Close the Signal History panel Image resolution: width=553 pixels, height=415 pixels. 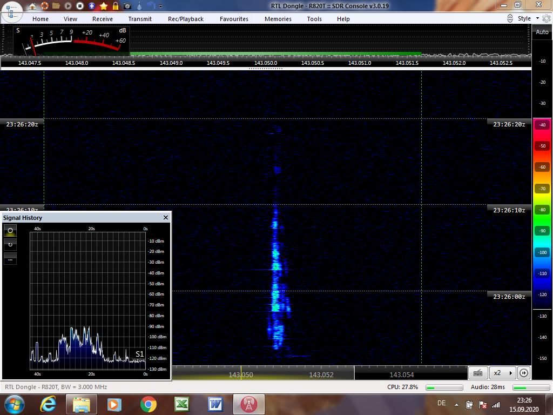166,217
